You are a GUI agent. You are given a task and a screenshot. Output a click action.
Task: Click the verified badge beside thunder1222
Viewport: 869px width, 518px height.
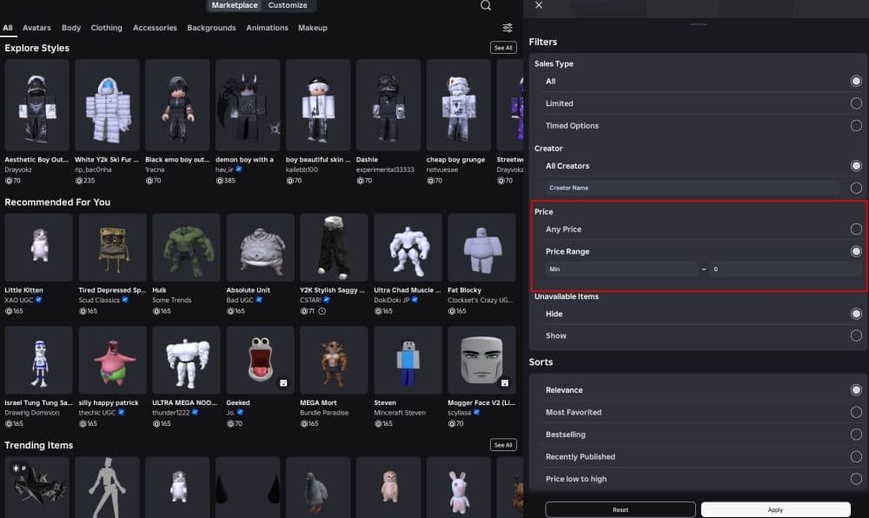coord(195,412)
